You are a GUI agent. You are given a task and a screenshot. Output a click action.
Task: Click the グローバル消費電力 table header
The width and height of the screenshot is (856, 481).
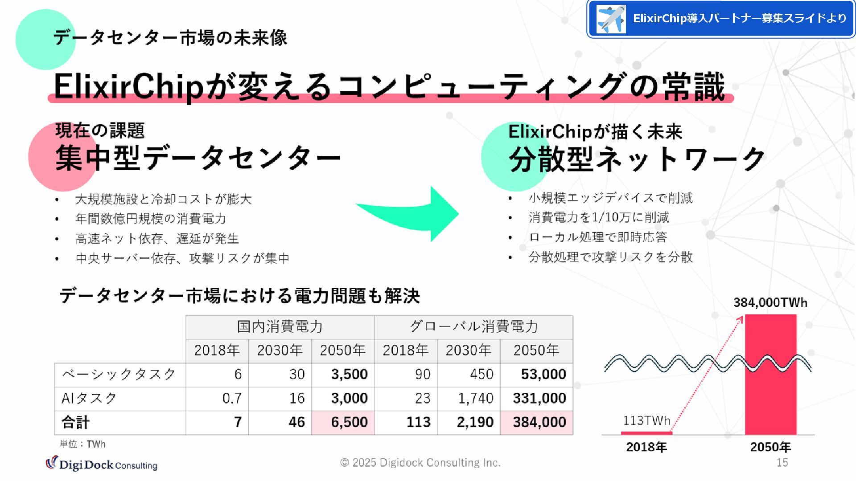pyautogui.click(x=473, y=327)
